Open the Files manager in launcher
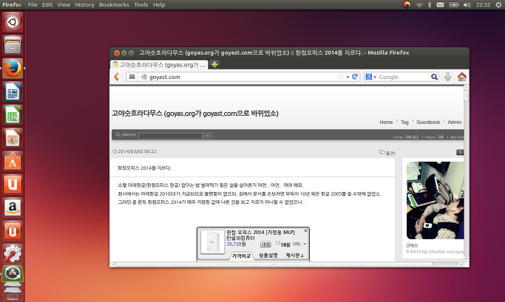This screenshot has height=302, width=505. coord(13,45)
